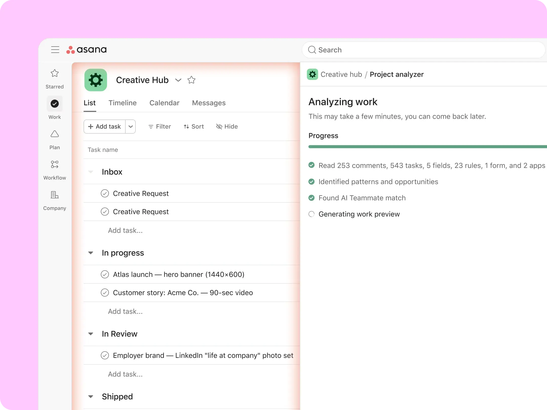
Task: Click the Analyzing work heading
Action: point(343,102)
